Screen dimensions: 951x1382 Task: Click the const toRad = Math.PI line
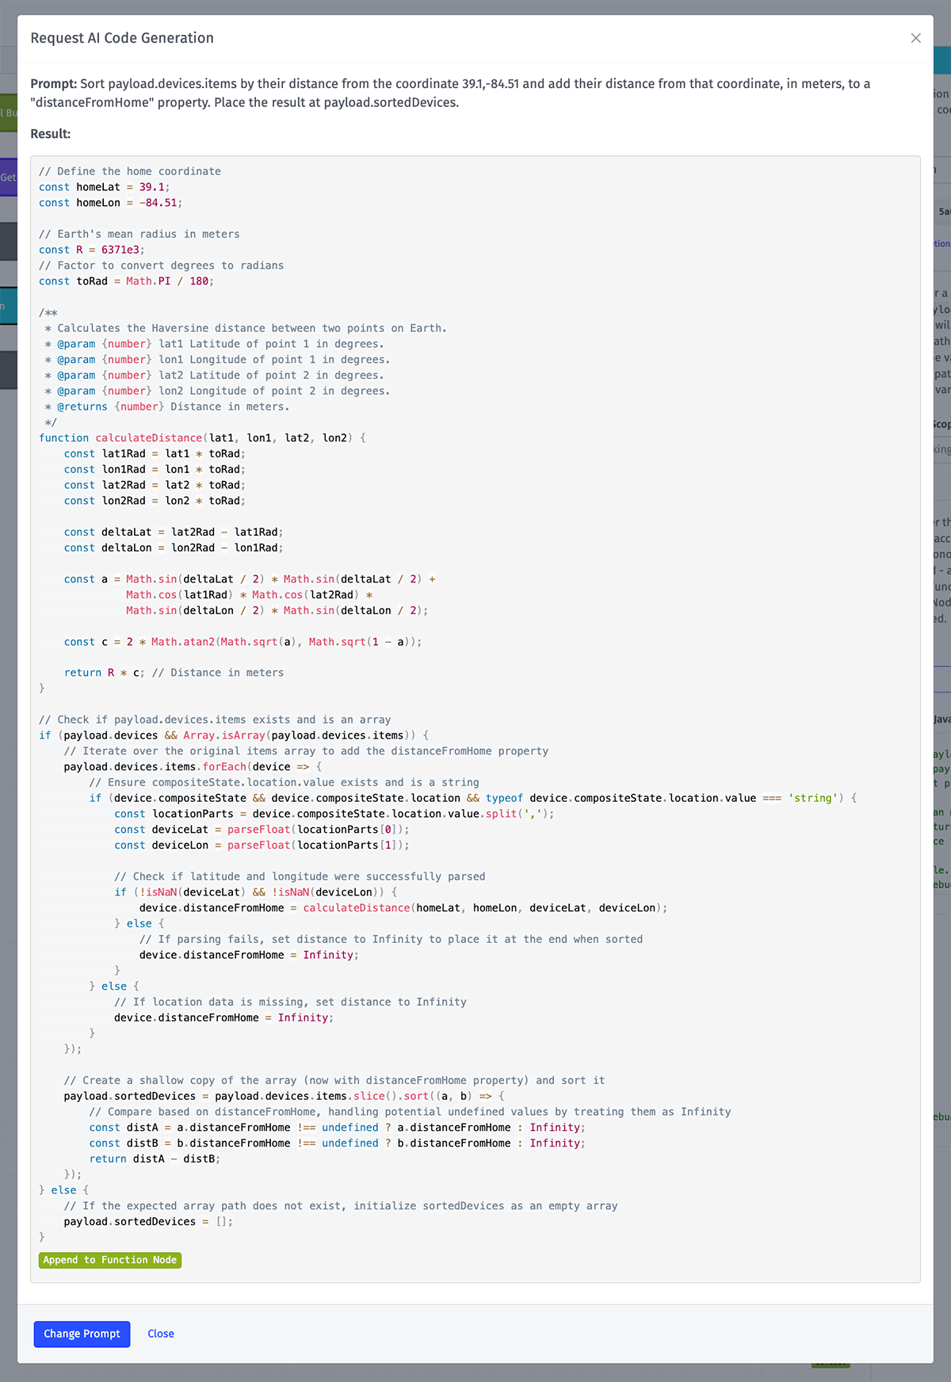point(126,281)
